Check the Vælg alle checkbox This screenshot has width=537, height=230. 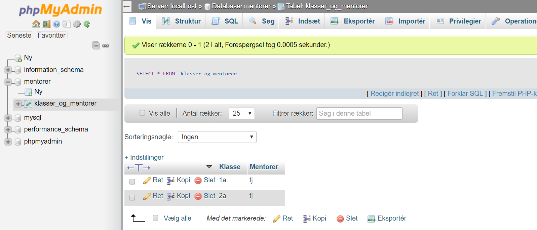pos(155,218)
